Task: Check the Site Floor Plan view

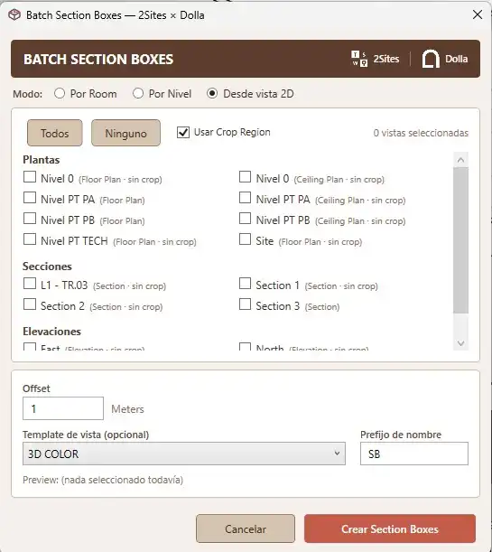Action: coord(245,239)
